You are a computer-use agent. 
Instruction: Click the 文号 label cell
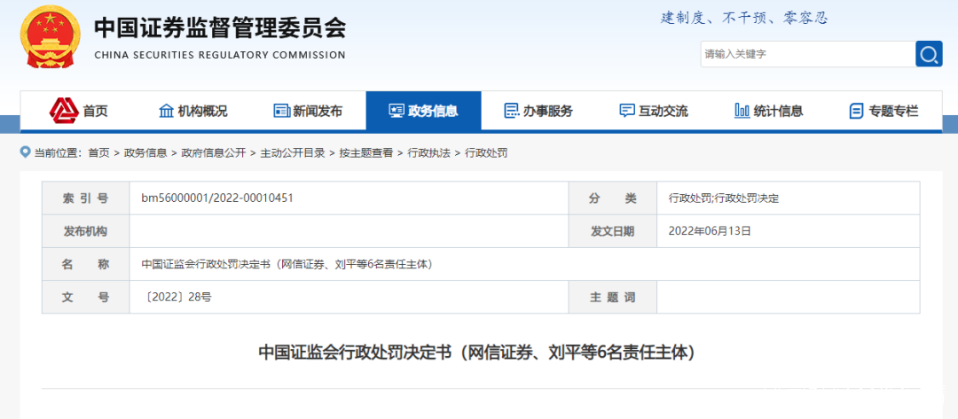[x=85, y=298]
